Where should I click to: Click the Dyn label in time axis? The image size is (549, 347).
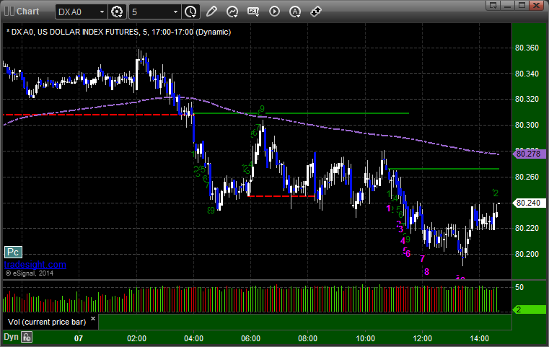pos(11,337)
